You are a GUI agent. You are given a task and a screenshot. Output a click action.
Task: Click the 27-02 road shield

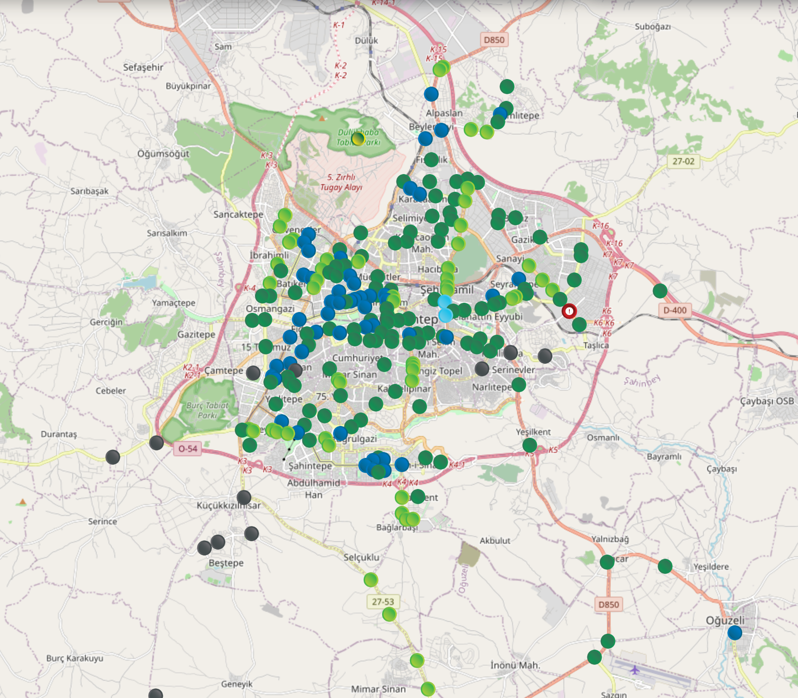coord(683,161)
